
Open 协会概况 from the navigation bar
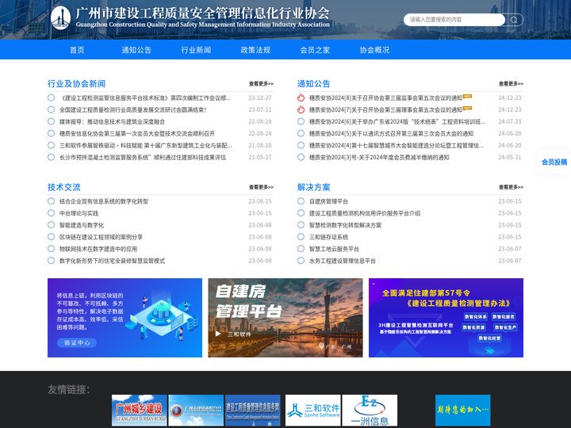point(374,50)
